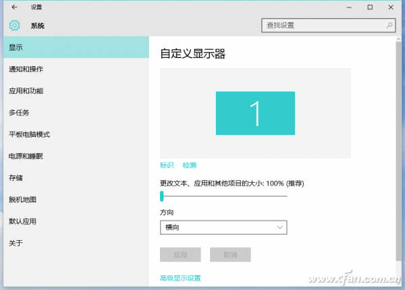
Task: Click the 系统 title text
Action: 38,26
